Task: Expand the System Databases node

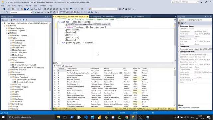Action: tap(7, 28)
